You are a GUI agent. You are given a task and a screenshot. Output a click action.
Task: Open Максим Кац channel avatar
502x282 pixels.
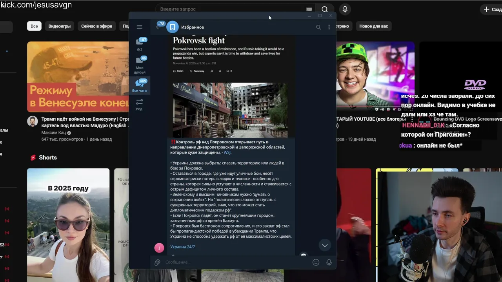click(x=33, y=121)
